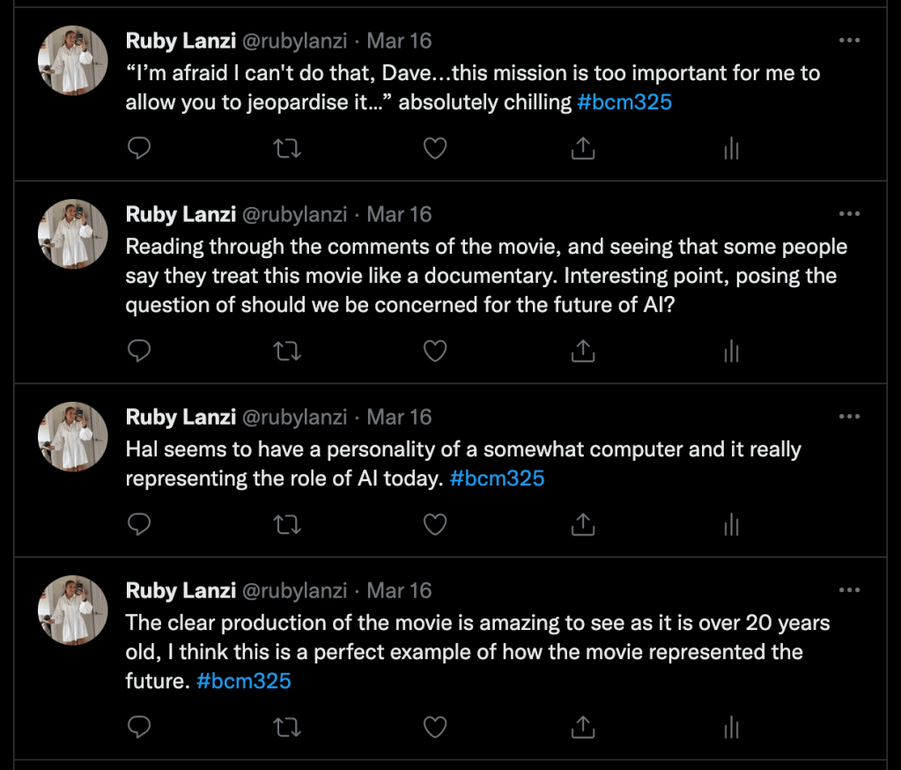Like the Hal personality tweet
The width and height of the screenshot is (901, 770).
[435, 525]
